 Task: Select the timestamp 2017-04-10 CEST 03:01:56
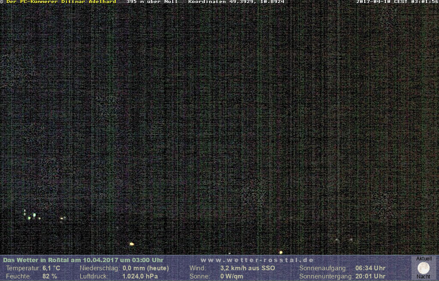(397, 2)
